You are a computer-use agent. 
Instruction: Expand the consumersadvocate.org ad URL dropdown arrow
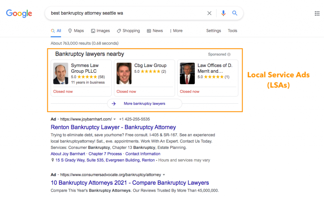pyautogui.click(x=164, y=175)
